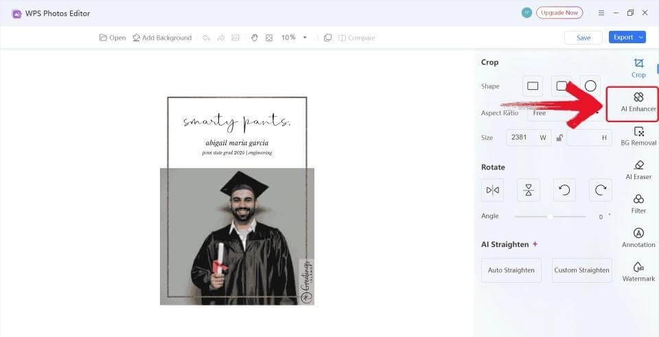Flip the image vertically

528,190
